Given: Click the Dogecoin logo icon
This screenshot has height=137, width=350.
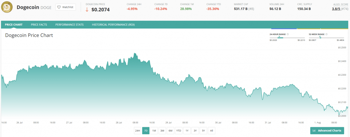Looking at the screenshot, I should (x=8, y=7).
